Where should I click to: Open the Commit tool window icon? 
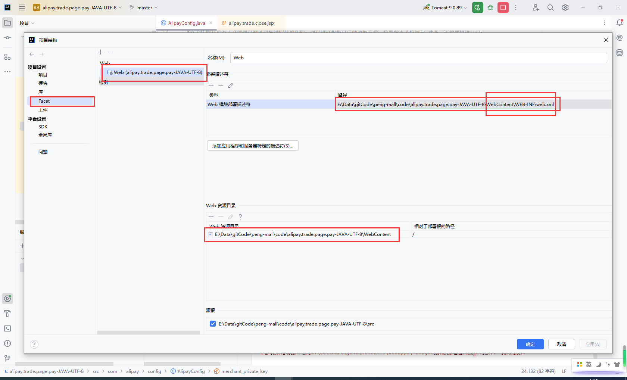point(7,38)
